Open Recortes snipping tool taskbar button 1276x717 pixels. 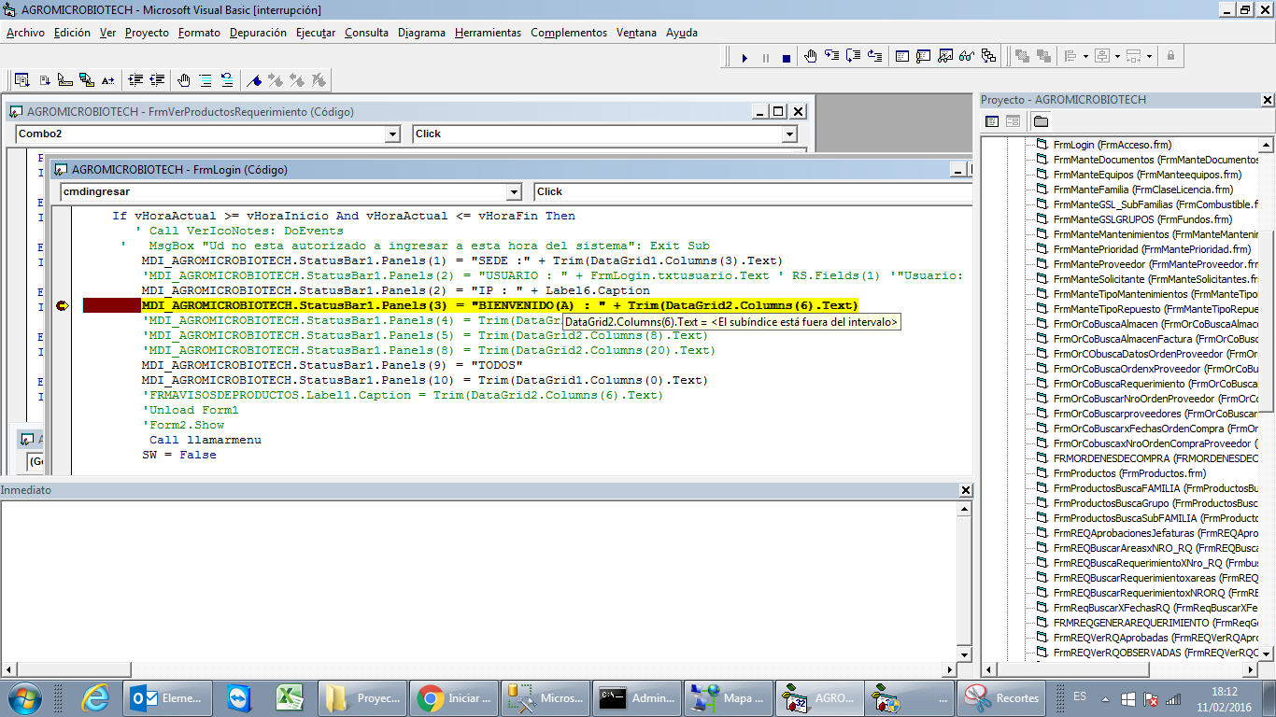pyautogui.click(x=1003, y=697)
